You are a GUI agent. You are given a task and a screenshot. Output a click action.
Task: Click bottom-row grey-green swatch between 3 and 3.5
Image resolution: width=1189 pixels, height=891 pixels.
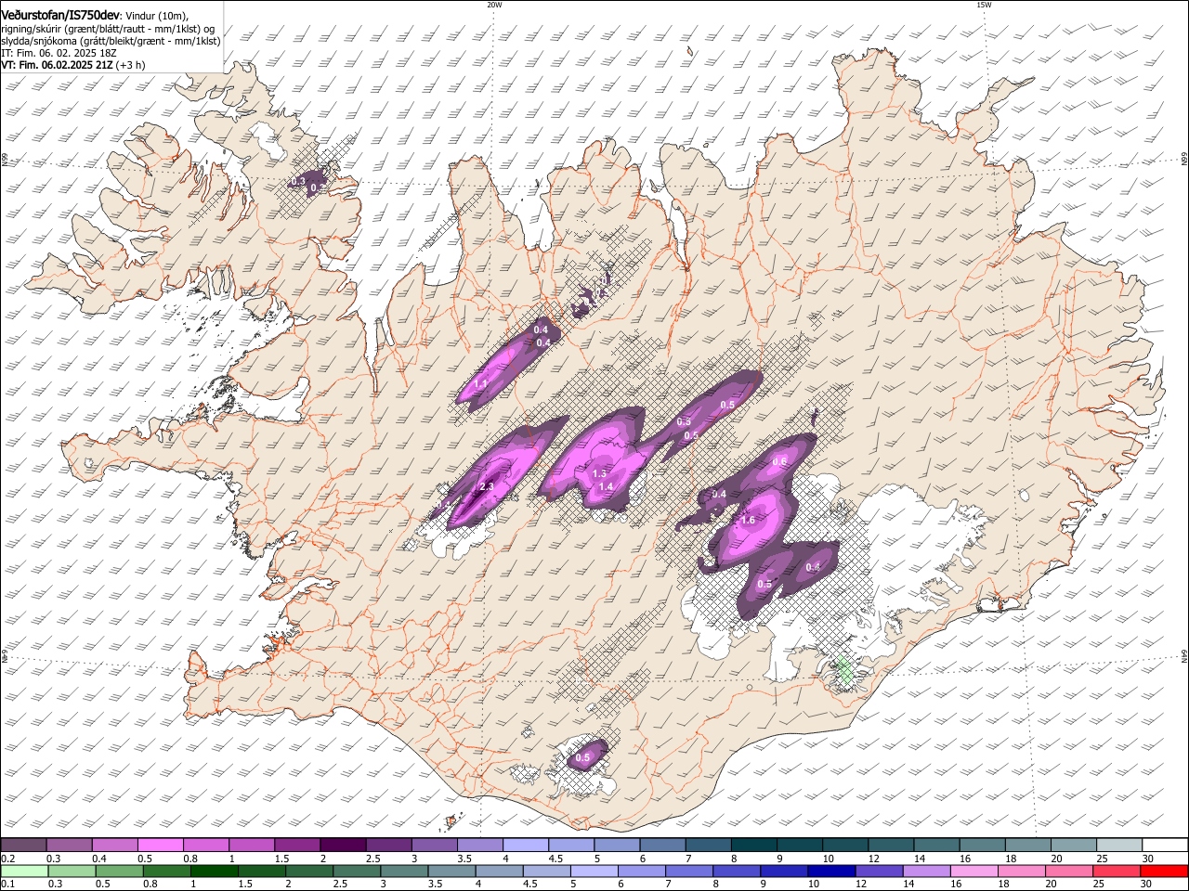[403, 872]
